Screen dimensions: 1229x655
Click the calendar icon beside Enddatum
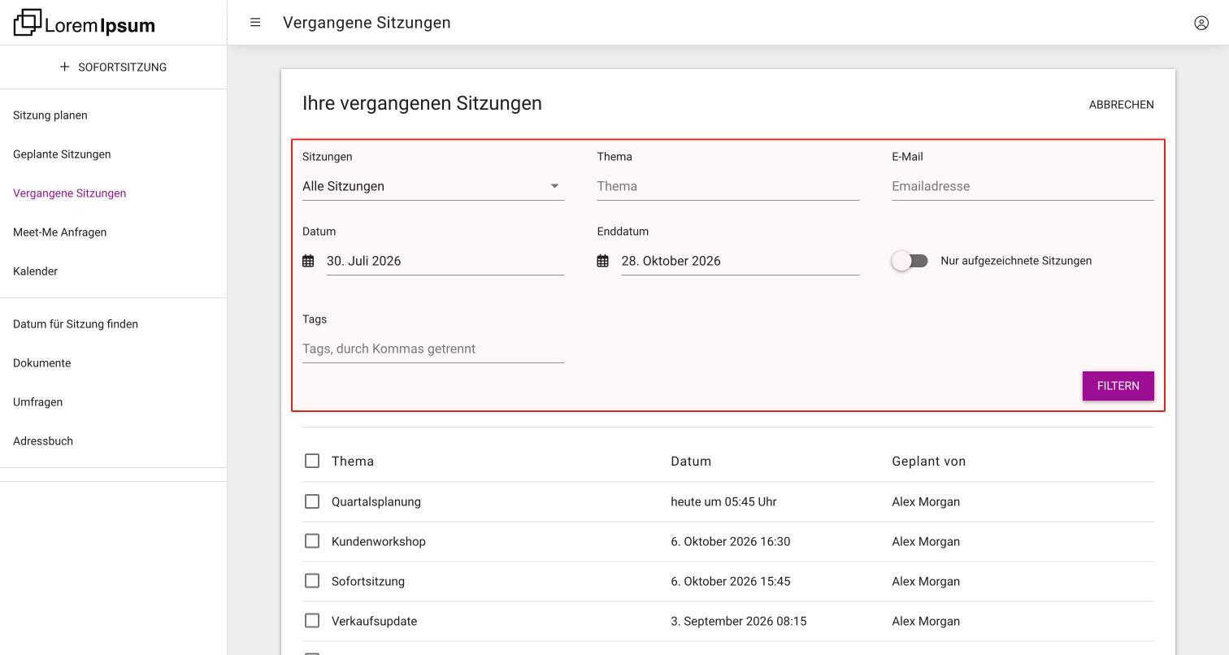[x=602, y=261]
